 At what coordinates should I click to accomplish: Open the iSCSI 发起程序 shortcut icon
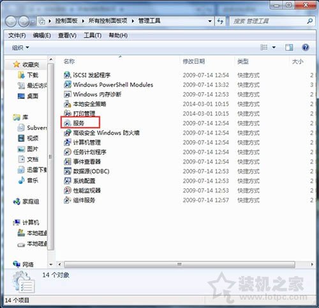click(67, 75)
